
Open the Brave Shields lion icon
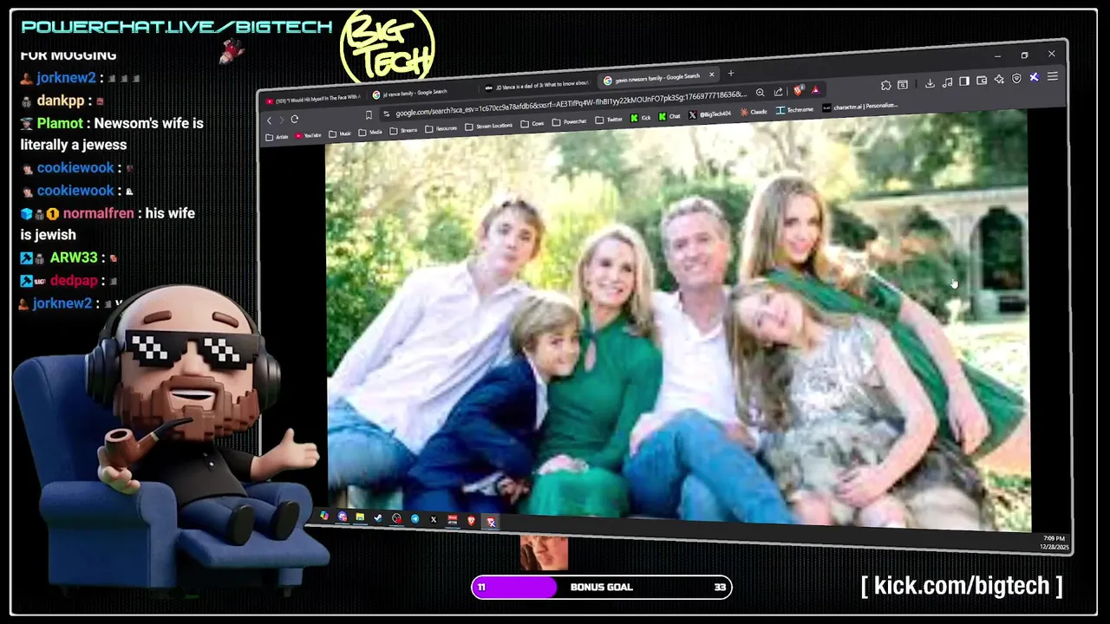click(x=798, y=90)
